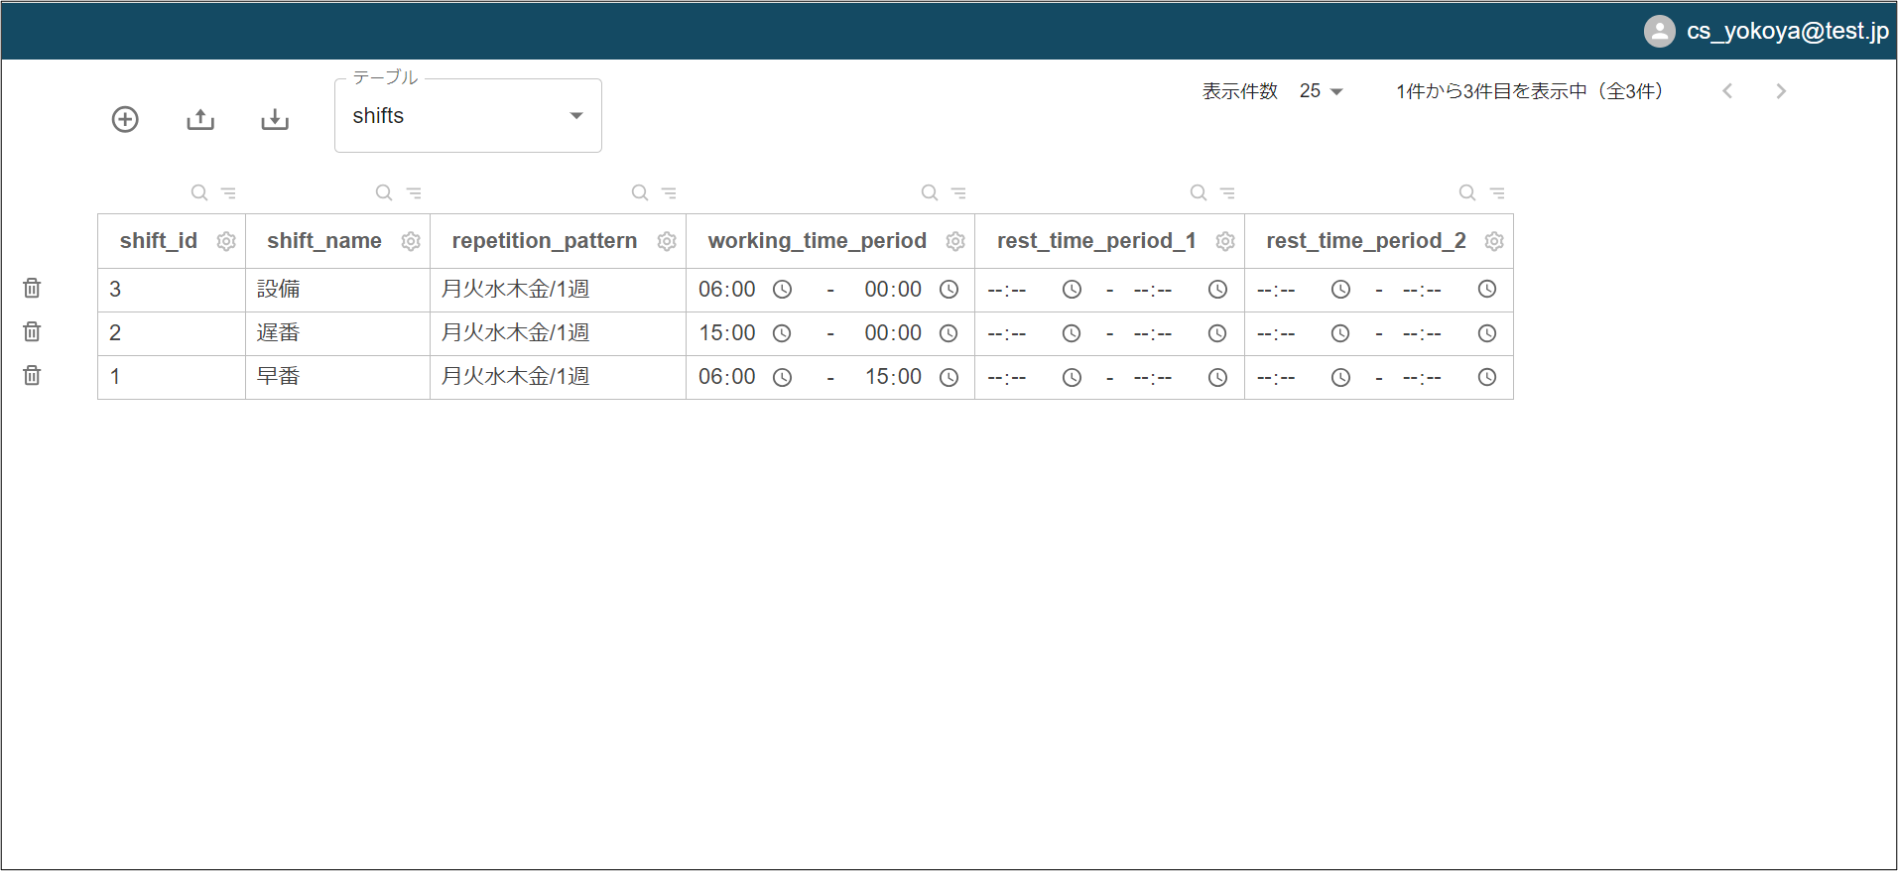
Task: Click empty rest period 1 start in 早番 row
Action: click(1007, 377)
